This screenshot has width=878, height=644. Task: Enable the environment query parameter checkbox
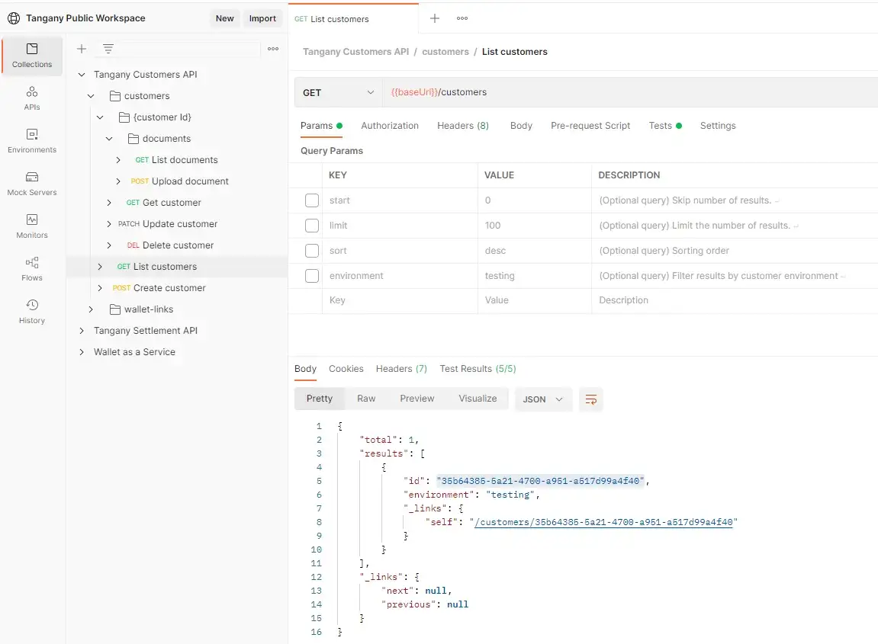[x=312, y=276]
